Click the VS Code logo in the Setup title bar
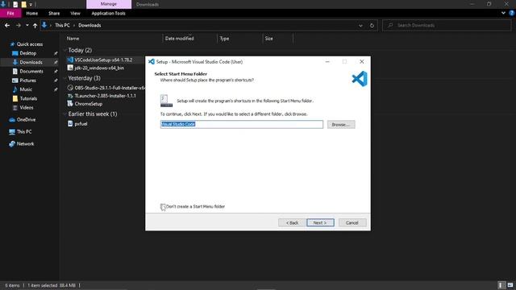This screenshot has width=516, height=290. pos(152,61)
